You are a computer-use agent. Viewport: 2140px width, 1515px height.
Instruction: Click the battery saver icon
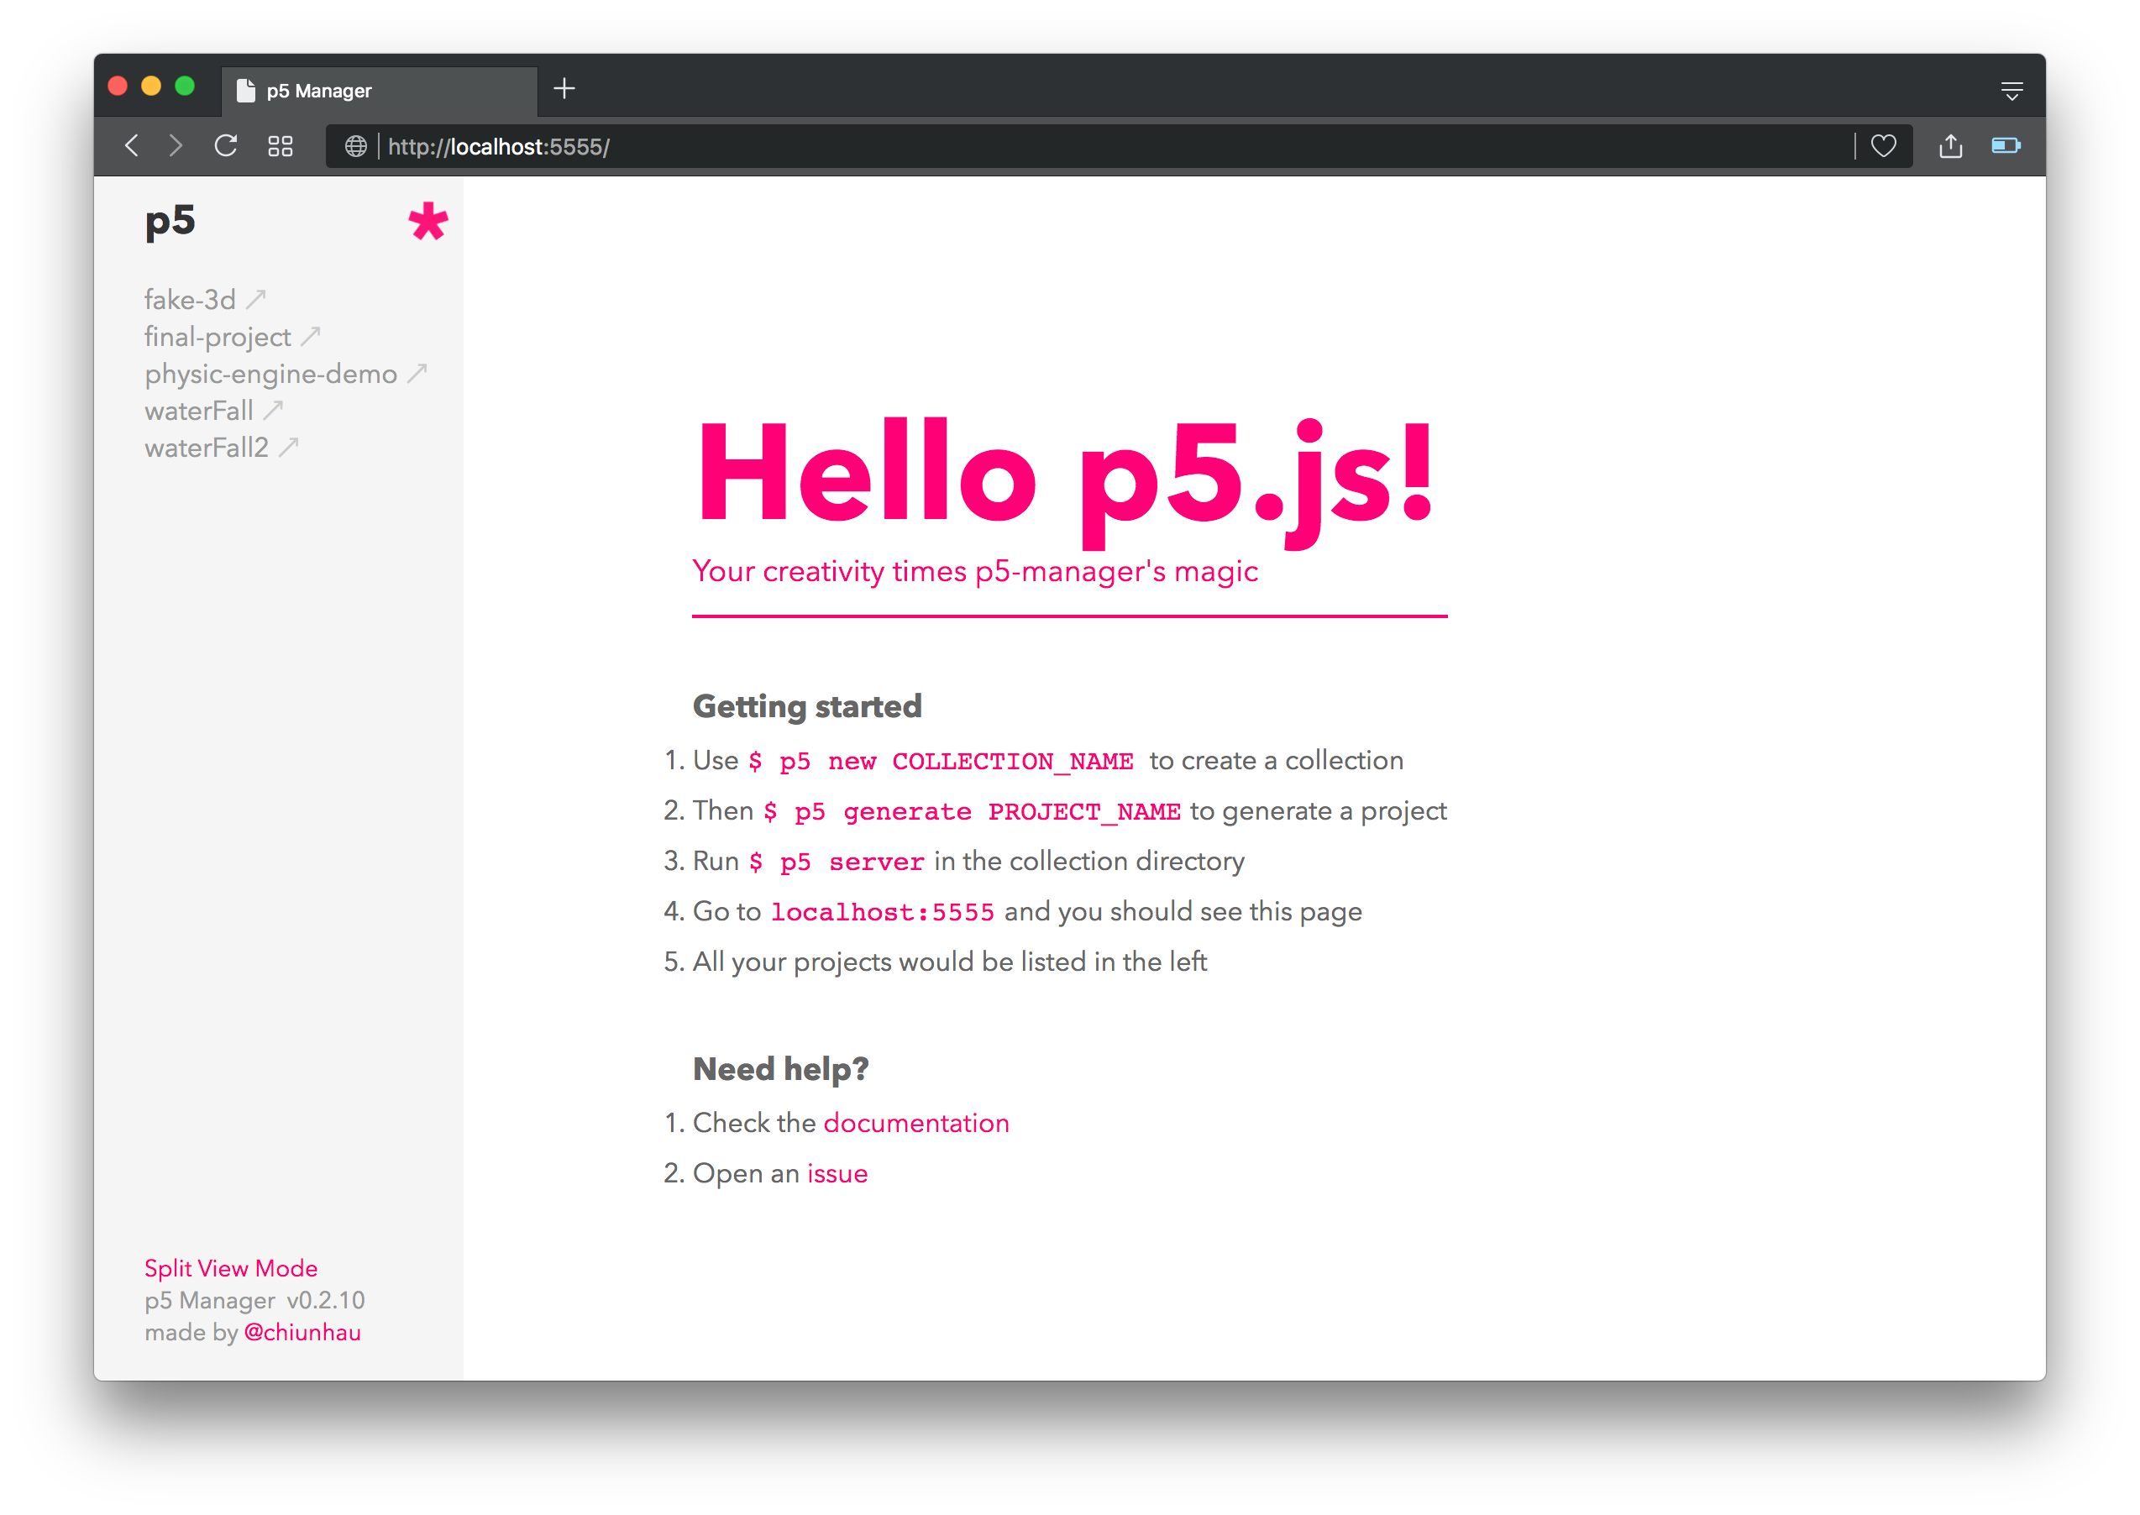click(x=2005, y=145)
